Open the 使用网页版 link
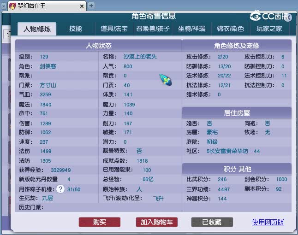Viewport: 298px width, 235px height. point(268,222)
